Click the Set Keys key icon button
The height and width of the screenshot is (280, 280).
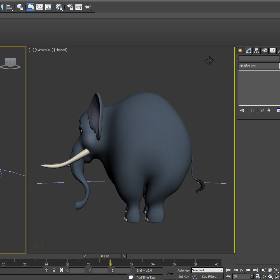pos(170,273)
